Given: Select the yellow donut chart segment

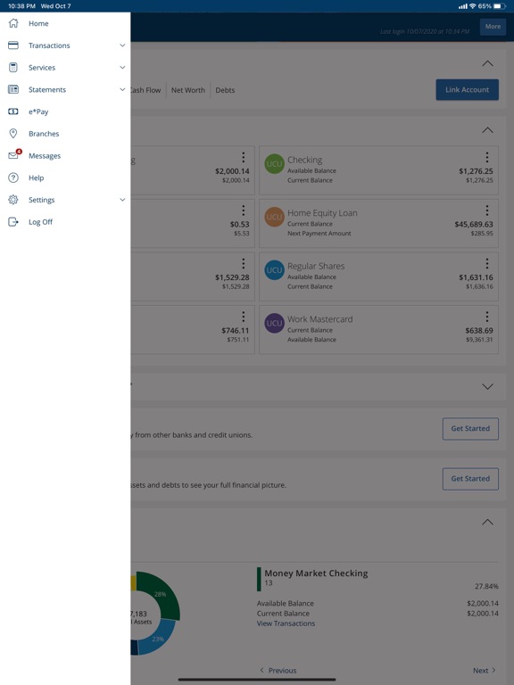Looking at the screenshot, I should click(x=133, y=582).
